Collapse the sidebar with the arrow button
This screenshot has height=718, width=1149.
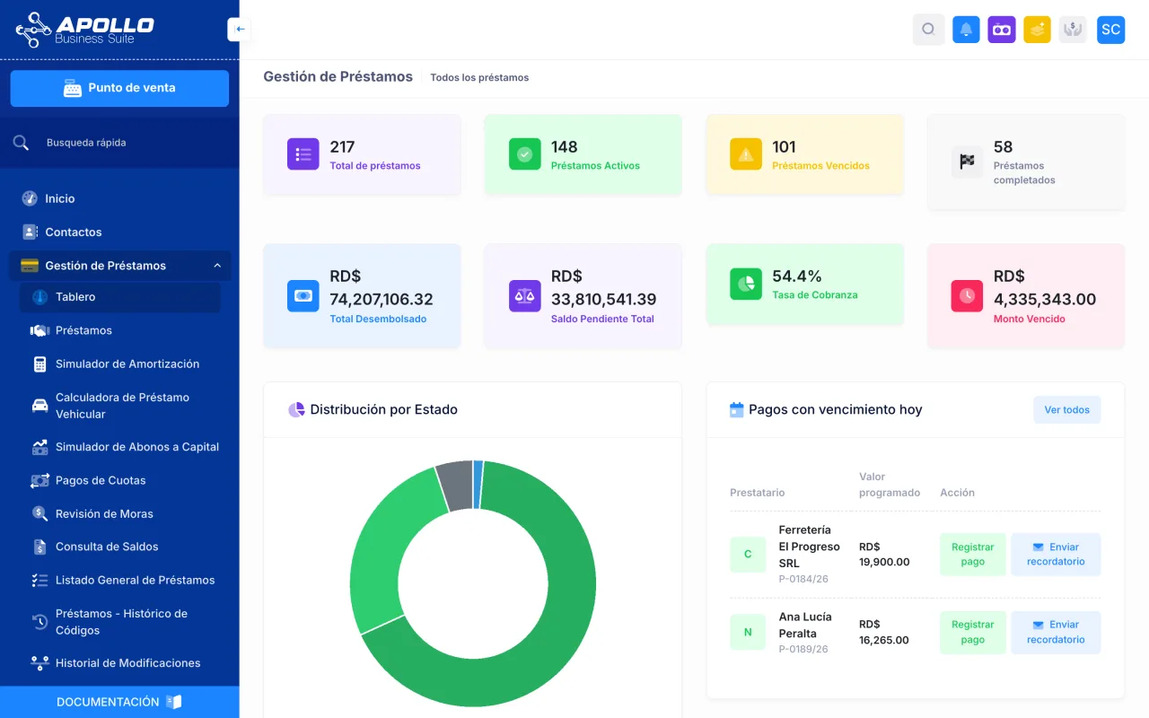pos(240,29)
